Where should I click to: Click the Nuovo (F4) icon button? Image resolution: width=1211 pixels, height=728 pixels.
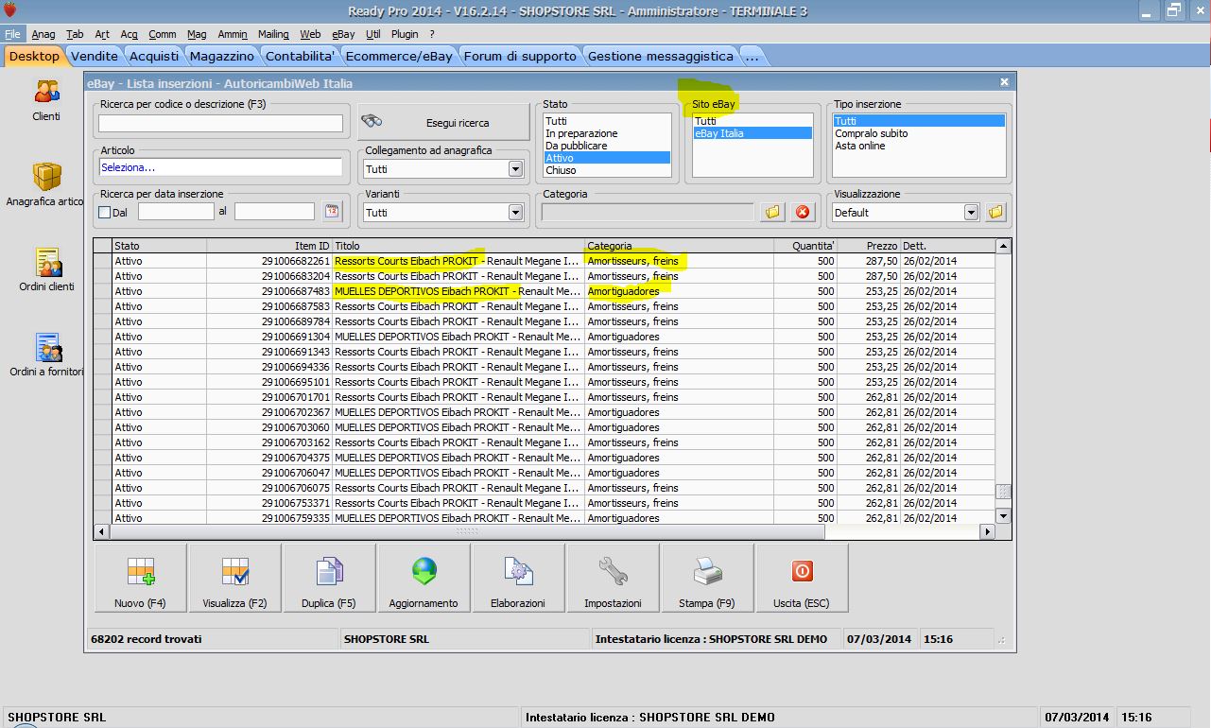(140, 578)
